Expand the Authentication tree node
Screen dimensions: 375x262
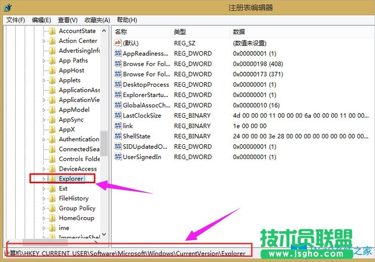coord(44,140)
